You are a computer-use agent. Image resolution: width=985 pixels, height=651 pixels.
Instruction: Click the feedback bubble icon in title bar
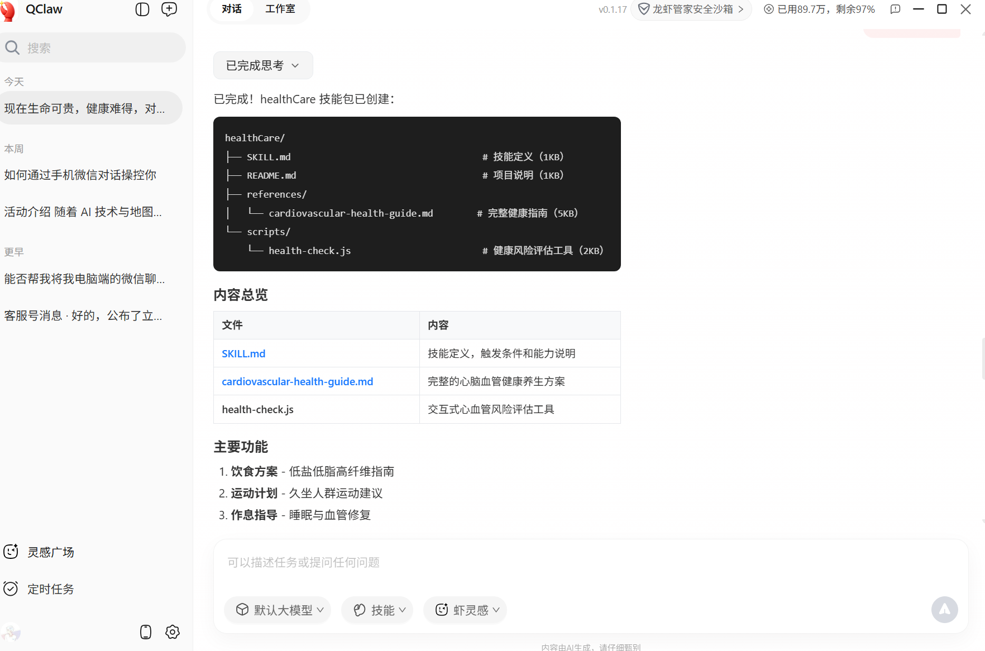pos(895,9)
